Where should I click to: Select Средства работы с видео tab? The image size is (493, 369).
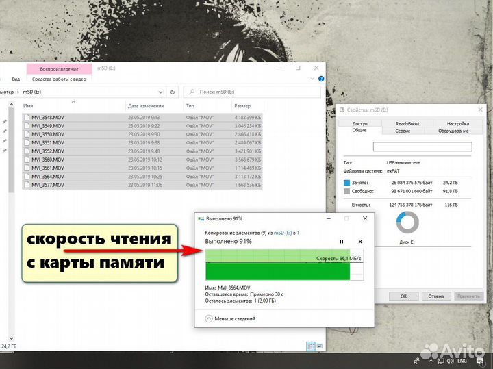pos(59,79)
